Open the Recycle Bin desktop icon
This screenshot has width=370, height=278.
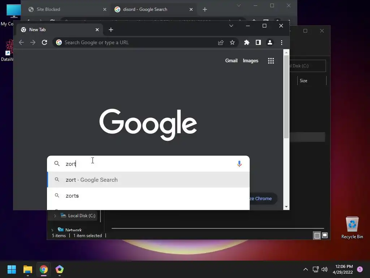click(352, 228)
